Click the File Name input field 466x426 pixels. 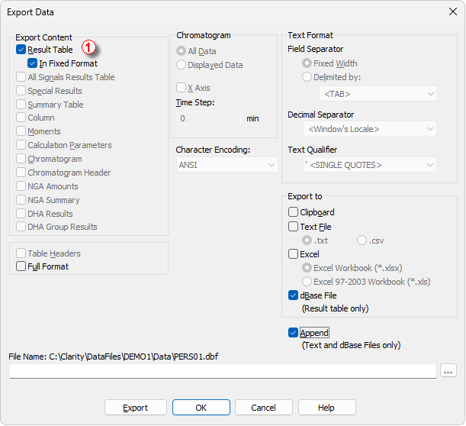(223, 371)
